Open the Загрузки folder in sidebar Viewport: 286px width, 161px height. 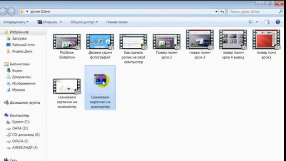[x=19, y=38]
